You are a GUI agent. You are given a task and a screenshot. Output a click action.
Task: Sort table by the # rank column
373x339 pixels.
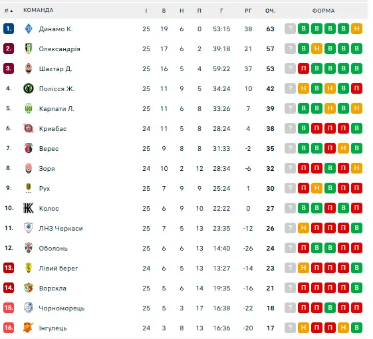click(x=9, y=11)
